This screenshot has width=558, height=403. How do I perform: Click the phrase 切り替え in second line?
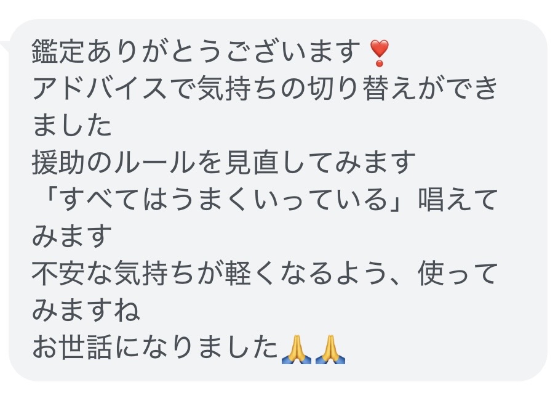point(361,89)
